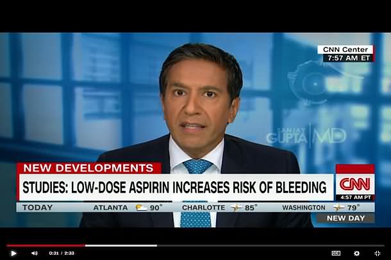Viewport: 391px width, 260px height.
Task: Click the NEW DAY show label
Action: [x=345, y=218]
